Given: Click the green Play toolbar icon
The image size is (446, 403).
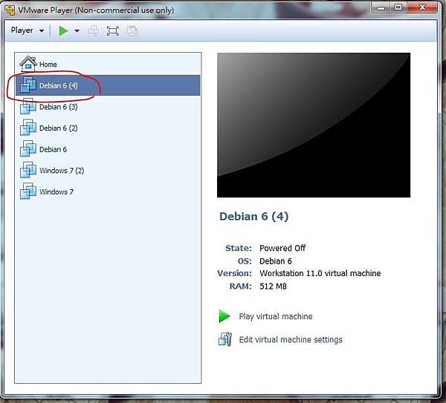Looking at the screenshot, I should (x=63, y=30).
